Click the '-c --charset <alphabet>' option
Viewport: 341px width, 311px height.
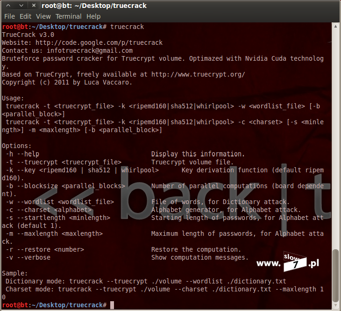(x=49, y=210)
